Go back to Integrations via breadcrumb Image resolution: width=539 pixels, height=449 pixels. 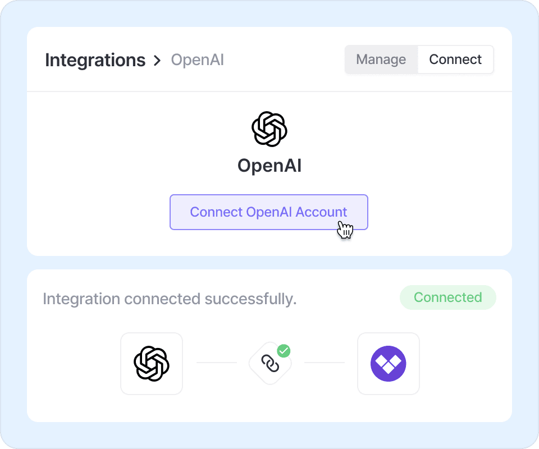tap(95, 60)
